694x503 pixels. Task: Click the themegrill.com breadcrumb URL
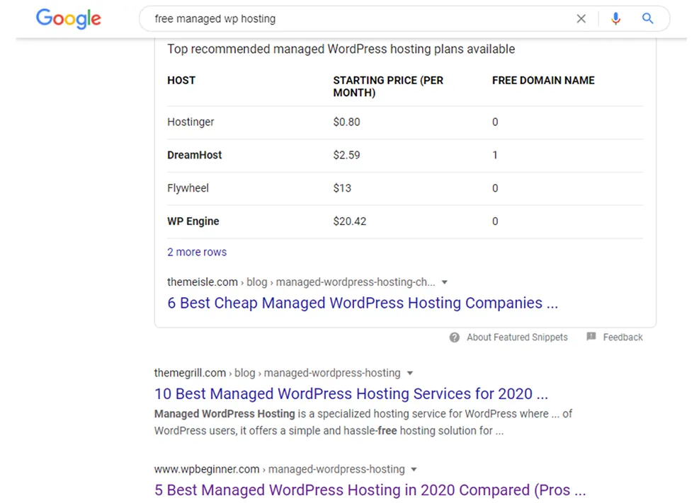click(278, 373)
